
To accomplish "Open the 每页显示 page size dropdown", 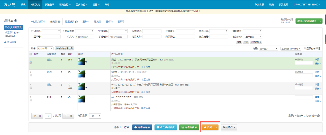I will [x=96, y=116].
